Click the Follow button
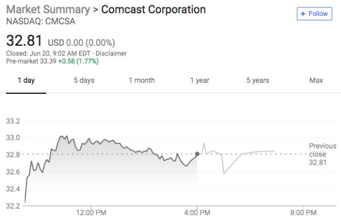The image size is (341, 224). coord(314,13)
